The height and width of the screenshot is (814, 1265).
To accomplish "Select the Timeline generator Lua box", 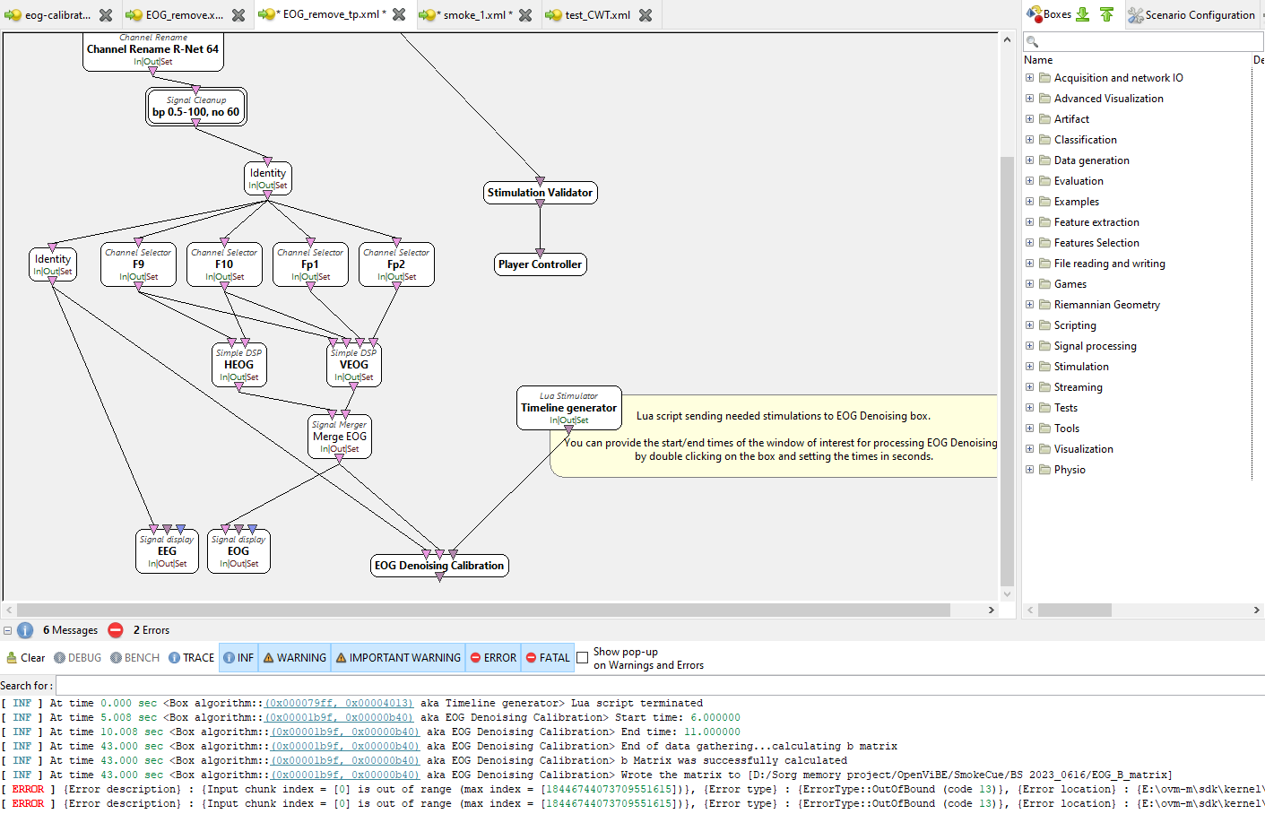I will tap(568, 408).
